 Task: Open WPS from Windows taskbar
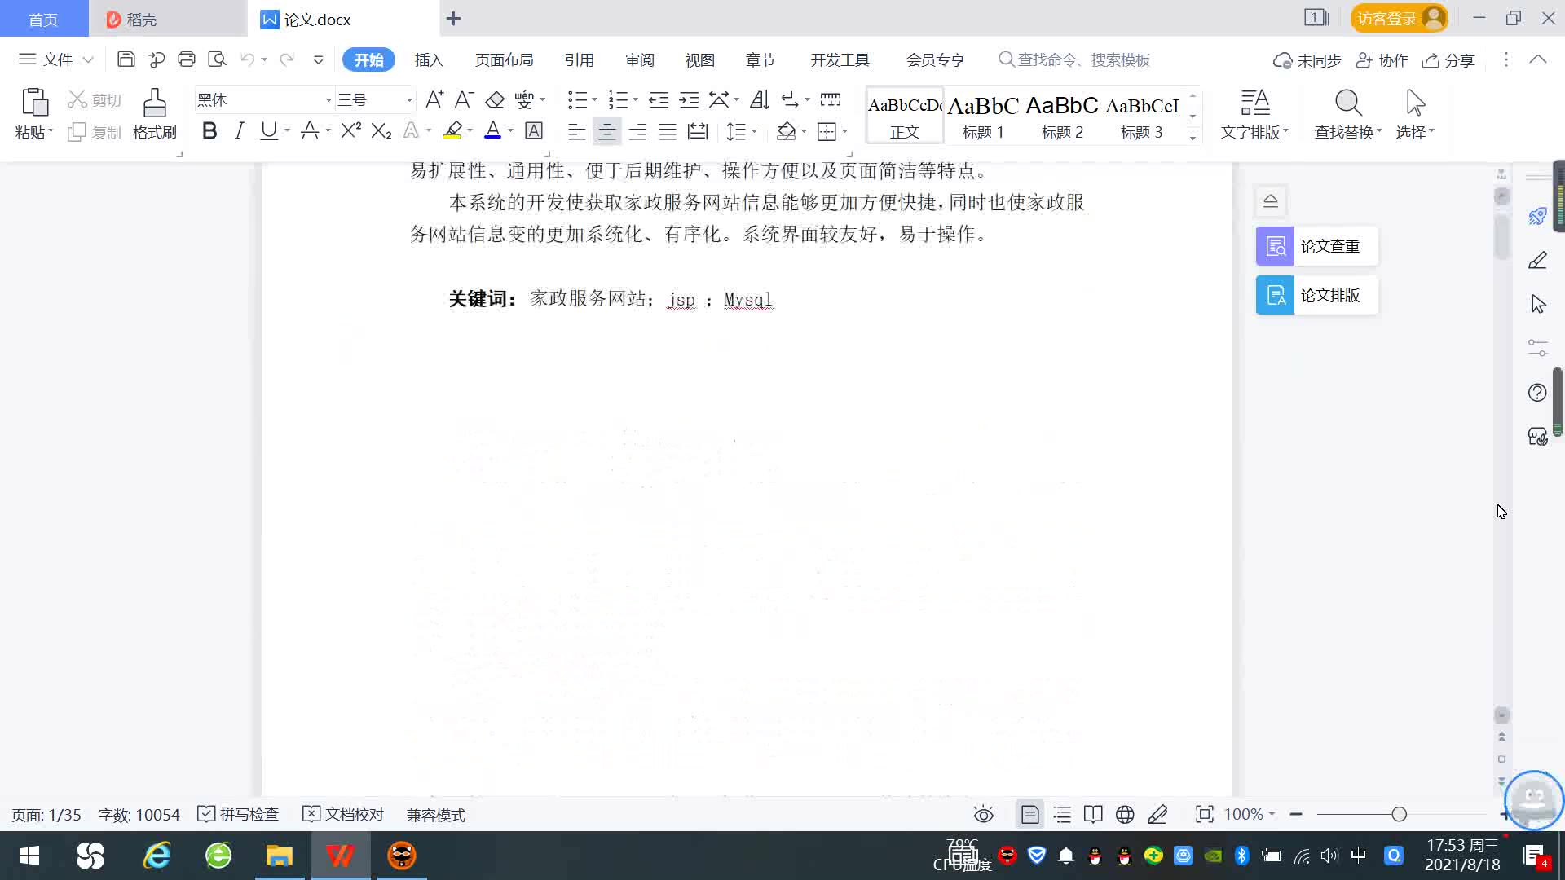point(340,856)
